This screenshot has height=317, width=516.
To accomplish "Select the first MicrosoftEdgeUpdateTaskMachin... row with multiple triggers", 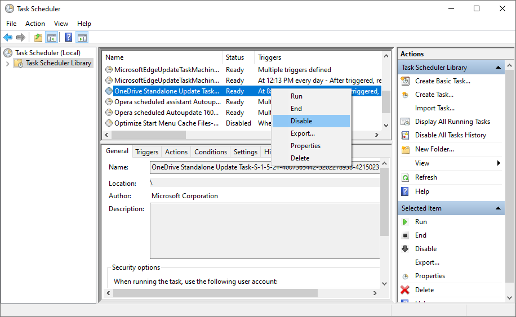I will (x=242, y=70).
